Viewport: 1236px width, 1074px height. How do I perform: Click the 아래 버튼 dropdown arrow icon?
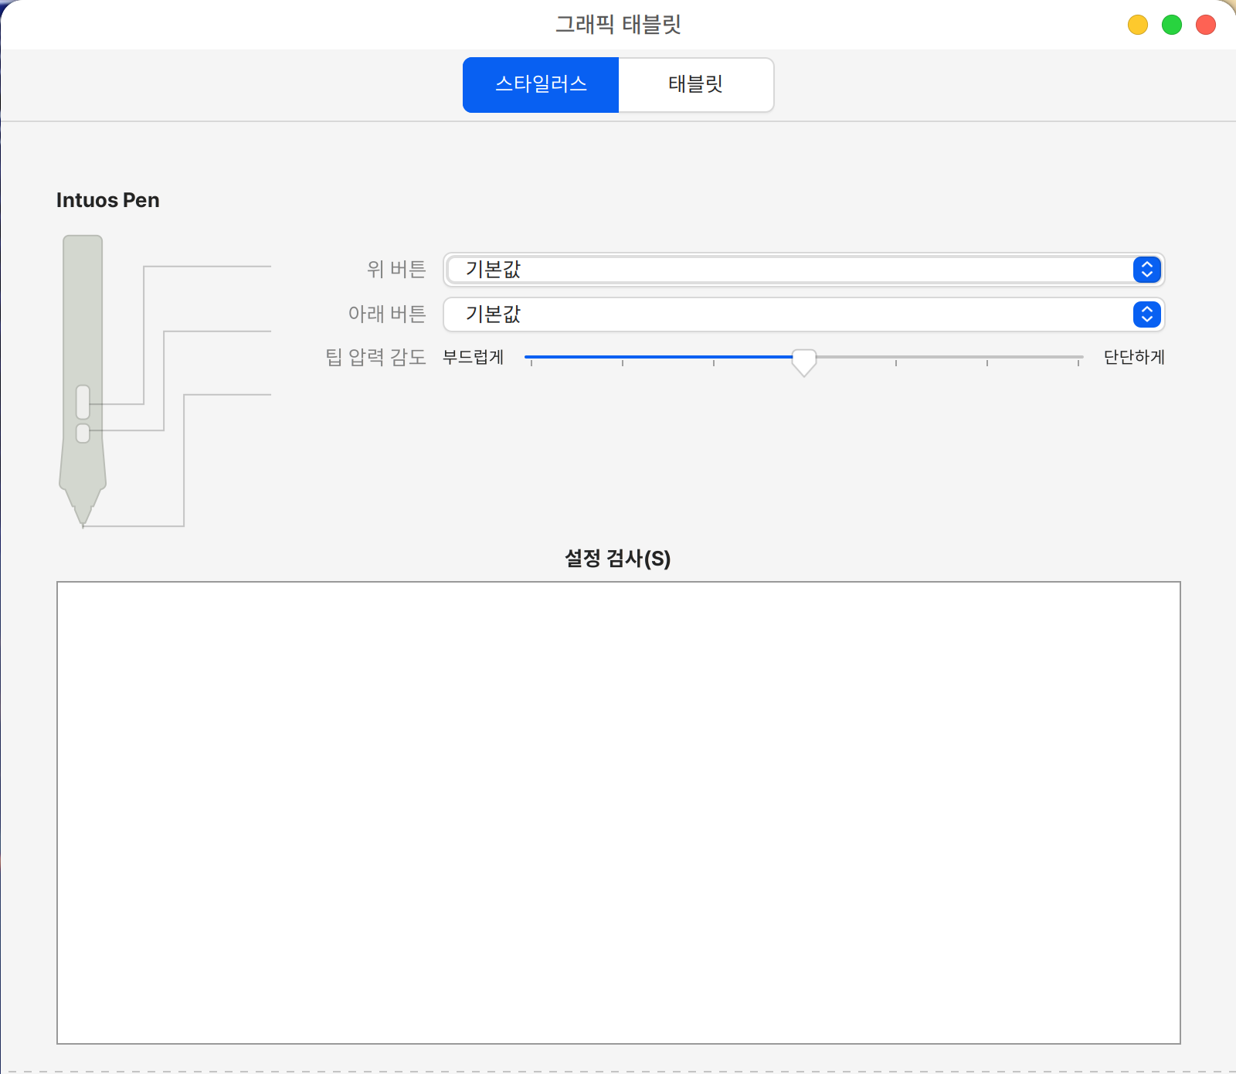tap(1147, 314)
